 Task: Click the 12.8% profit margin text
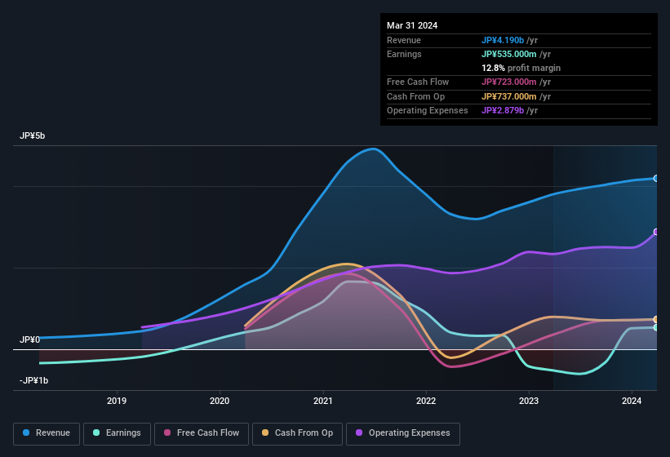pyautogui.click(x=521, y=68)
